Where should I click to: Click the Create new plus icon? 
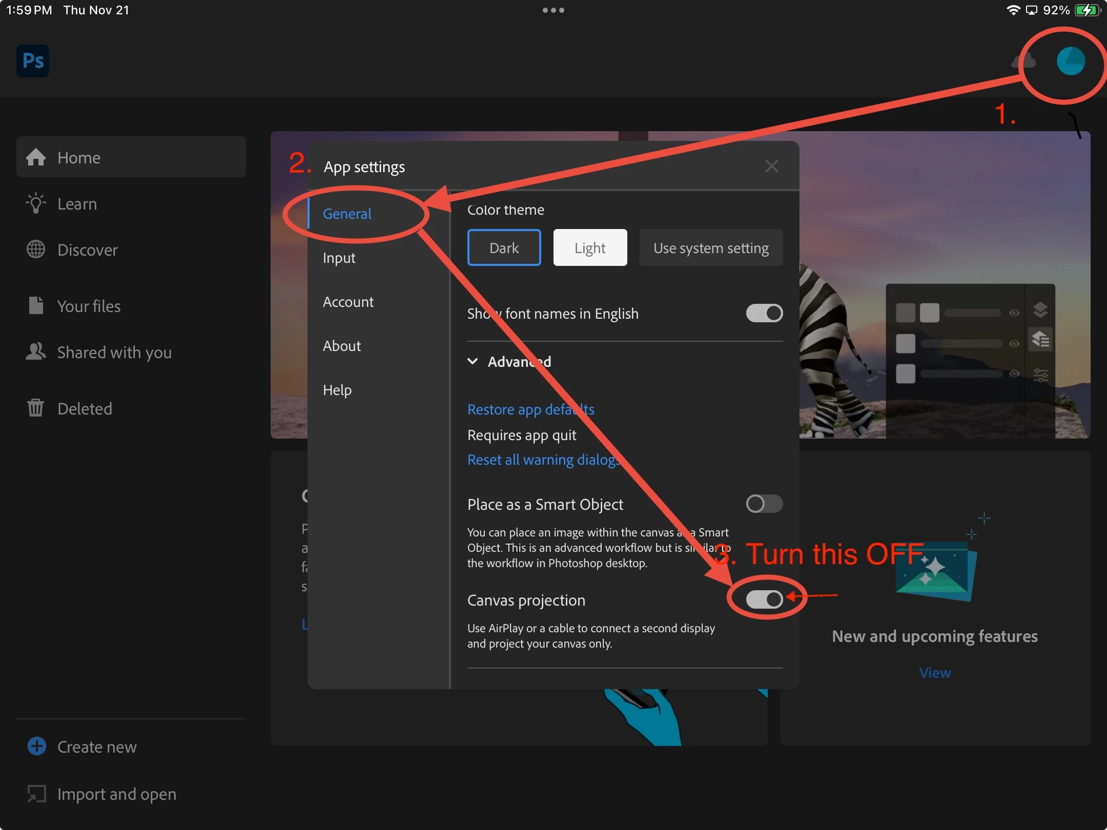pos(37,746)
